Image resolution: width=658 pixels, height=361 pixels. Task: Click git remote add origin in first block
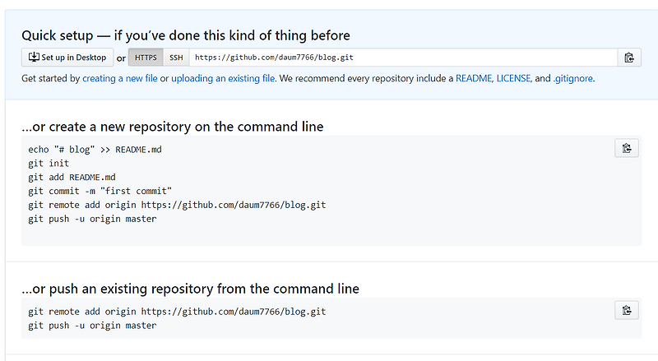(177, 205)
